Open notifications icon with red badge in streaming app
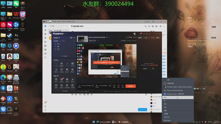221x124 pixels. click(x=141, y=34)
